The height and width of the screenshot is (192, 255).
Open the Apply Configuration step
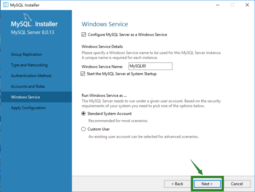pos(28,108)
